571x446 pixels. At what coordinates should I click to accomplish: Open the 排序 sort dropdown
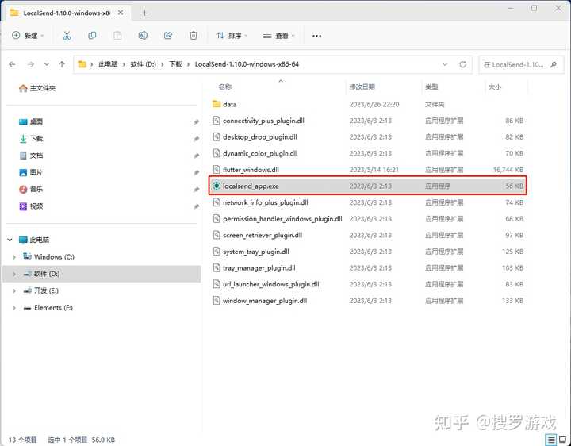232,36
